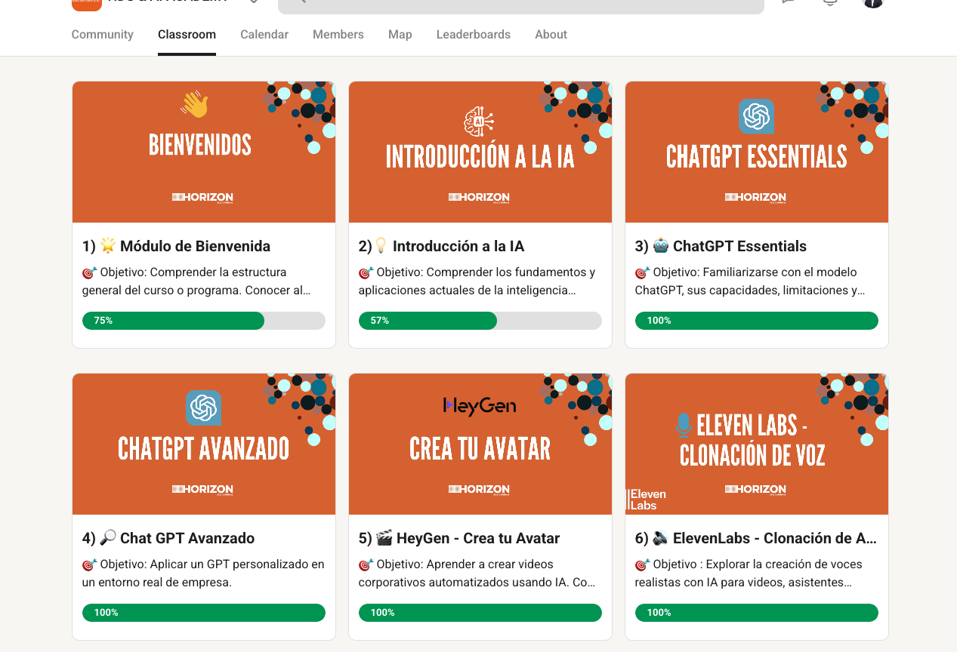Image resolution: width=957 pixels, height=652 pixels.
Task: Open '6) ElevenLabs - Clonación de A...' title
Action: click(x=756, y=538)
